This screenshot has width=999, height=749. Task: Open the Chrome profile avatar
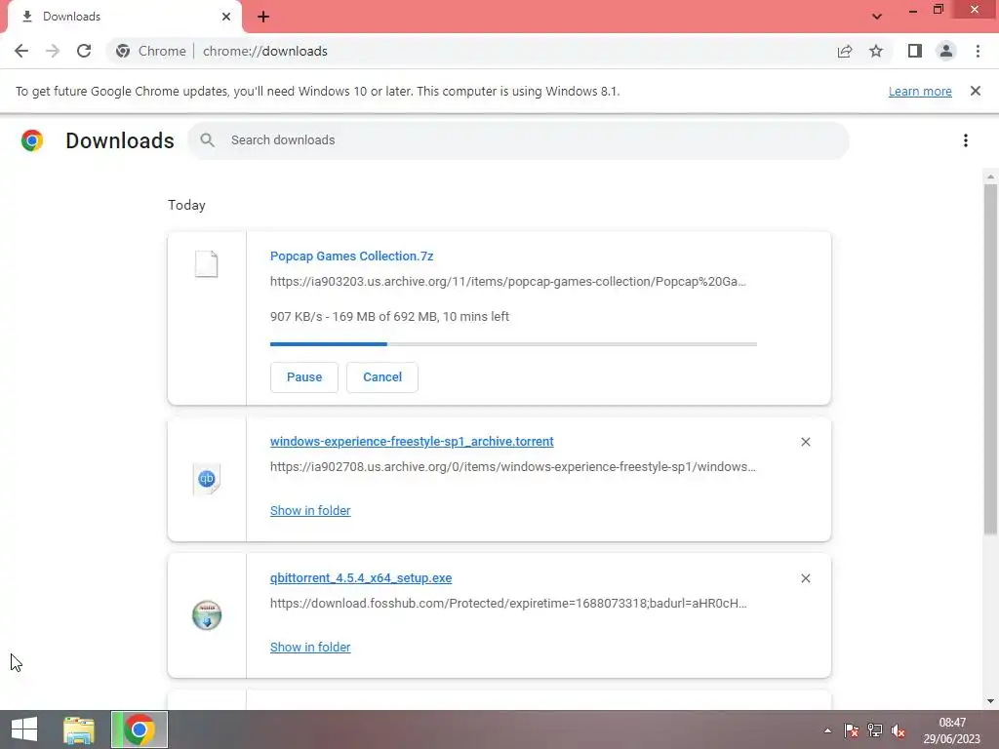[946, 51]
